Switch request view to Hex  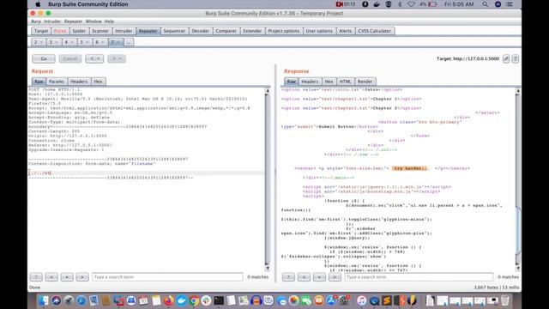click(x=98, y=82)
